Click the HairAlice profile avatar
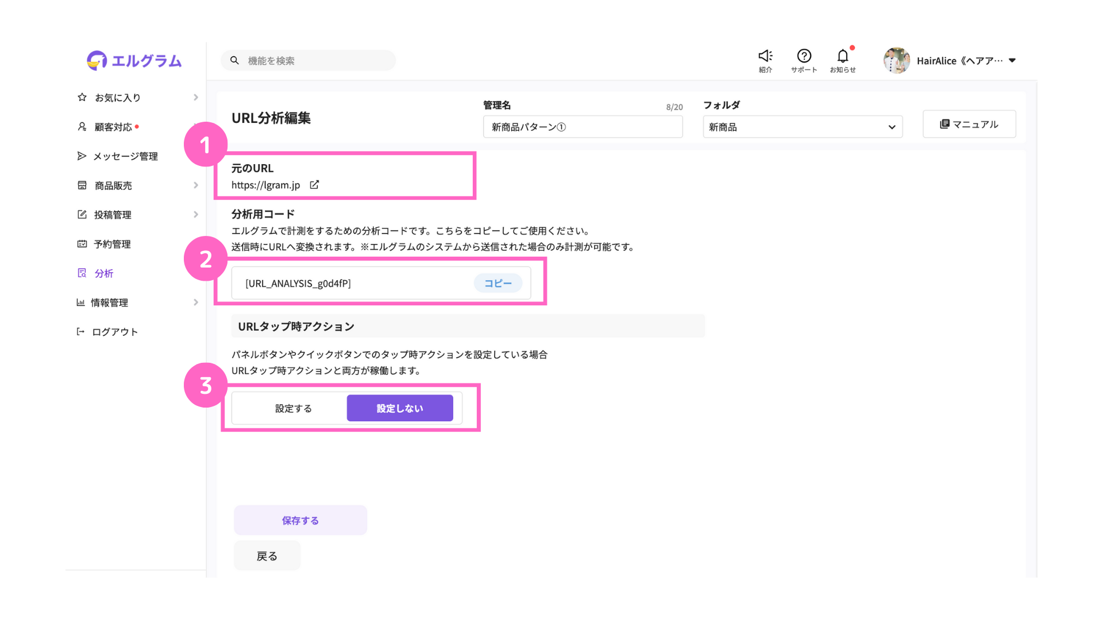Viewport: 1103px width, 620px height. [896, 60]
